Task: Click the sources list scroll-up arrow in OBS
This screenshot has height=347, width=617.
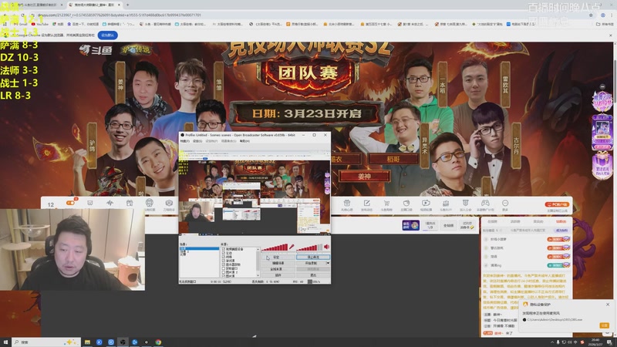Action: point(258,249)
